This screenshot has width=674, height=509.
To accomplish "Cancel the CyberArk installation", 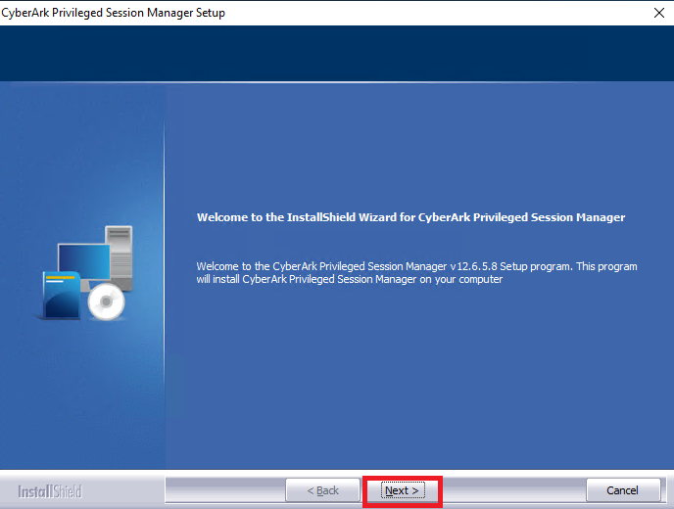I will (622, 490).
